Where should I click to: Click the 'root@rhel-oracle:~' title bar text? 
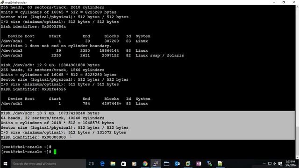[16, 2]
